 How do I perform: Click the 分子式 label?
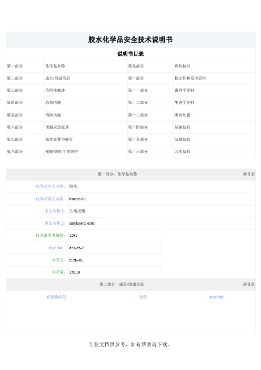58,260
